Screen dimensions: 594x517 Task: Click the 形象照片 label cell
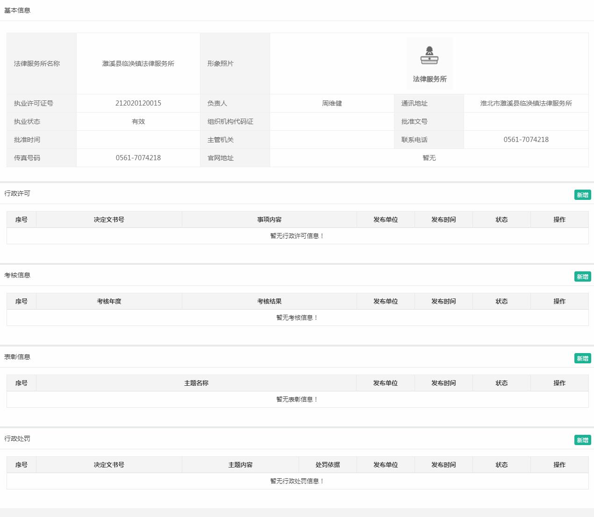(235, 64)
